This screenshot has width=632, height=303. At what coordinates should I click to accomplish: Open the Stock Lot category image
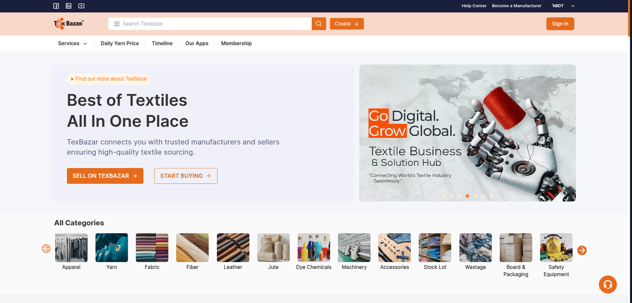pyautogui.click(x=435, y=248)
